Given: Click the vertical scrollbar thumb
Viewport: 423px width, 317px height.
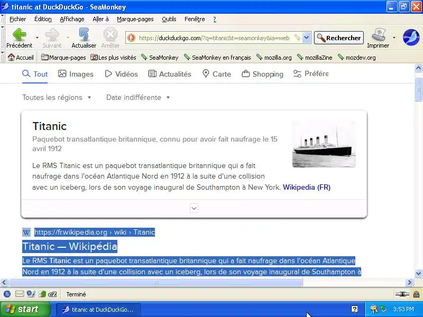Looking at the screenshot, I should click(x=418, y=89).
